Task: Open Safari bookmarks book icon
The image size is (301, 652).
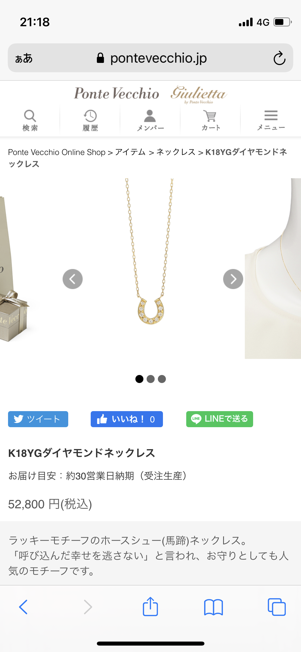Action: pyautogui.click(x=213, y=607)
